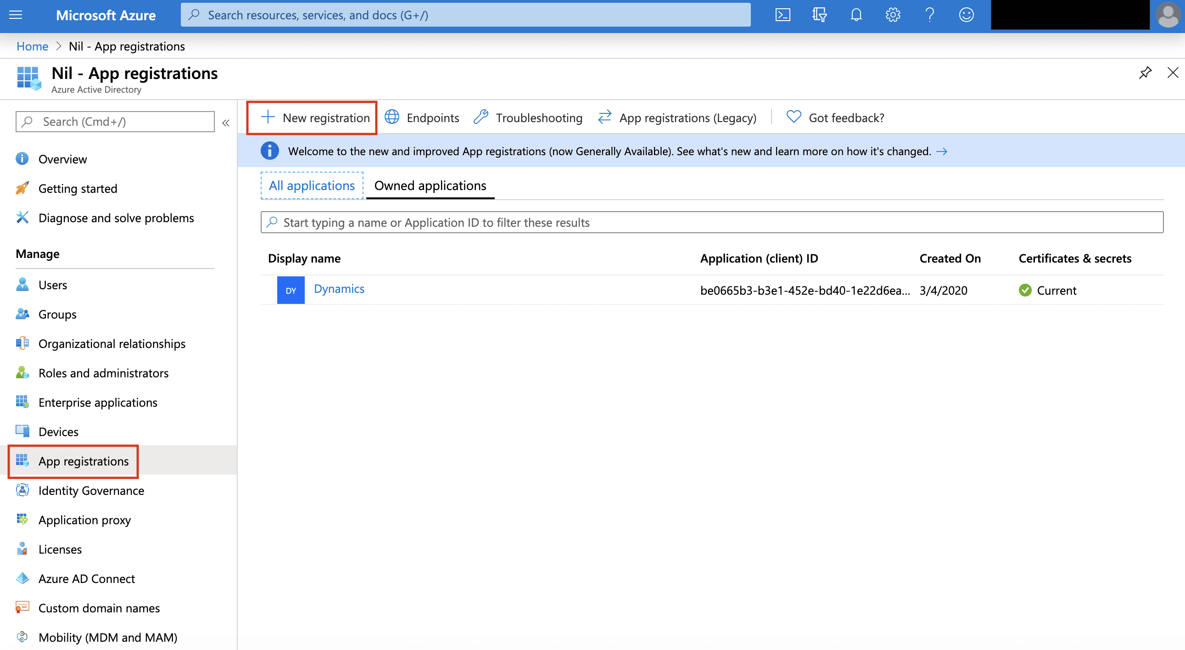
Task: Select the All applications tab
Action: coord(312,185)
